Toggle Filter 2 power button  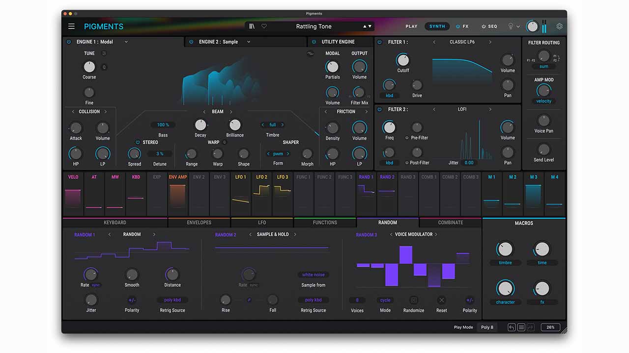click(x=379, y=110)
